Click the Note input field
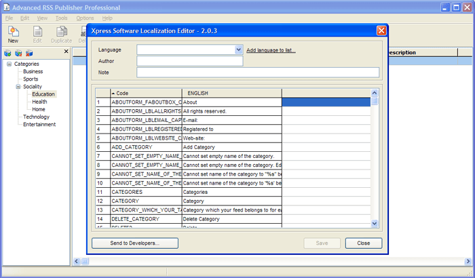The image size is (475, 278). [258, 73]
